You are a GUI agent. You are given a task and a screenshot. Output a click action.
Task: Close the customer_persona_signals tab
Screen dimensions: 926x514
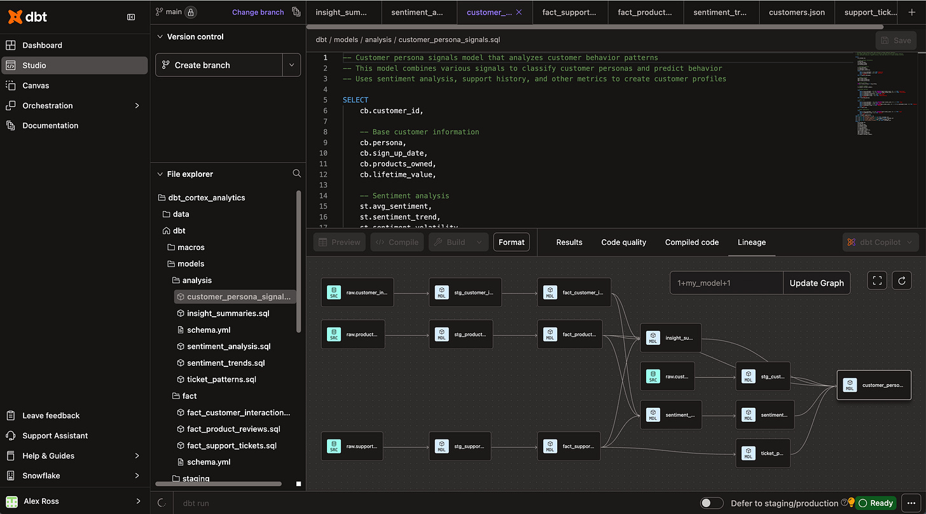click(x=519, y=12)
